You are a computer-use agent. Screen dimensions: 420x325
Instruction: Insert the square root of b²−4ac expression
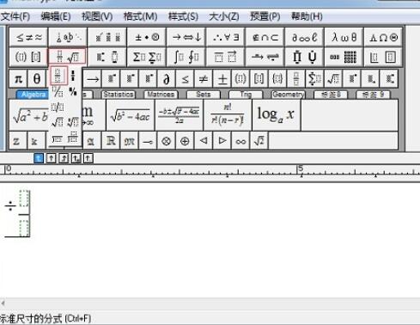tap(131, 115)
